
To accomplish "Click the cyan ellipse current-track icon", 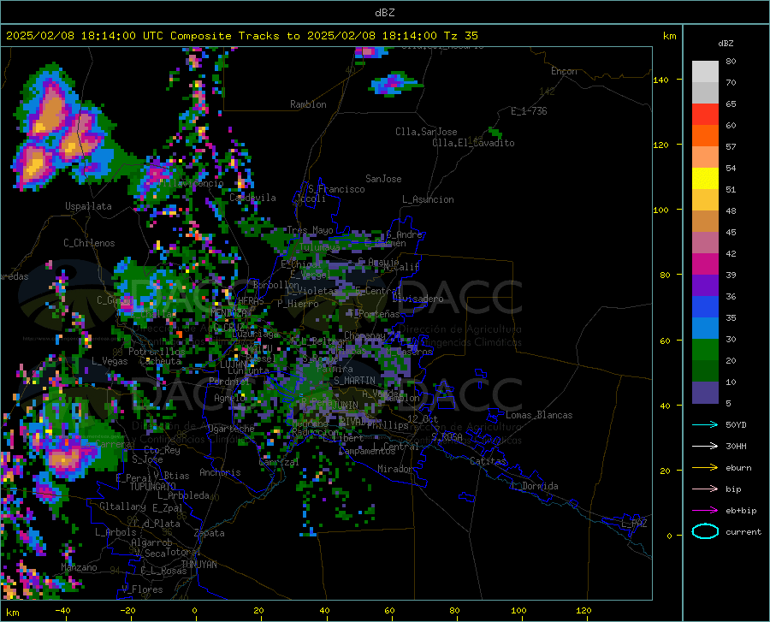I will pyautogui.click(x=705, y=531).
